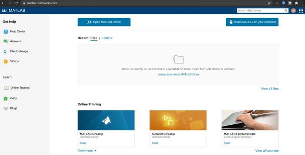Viewport: 305px width, 155px height.
Task: Click View all courses link
Action: (267, 150)
